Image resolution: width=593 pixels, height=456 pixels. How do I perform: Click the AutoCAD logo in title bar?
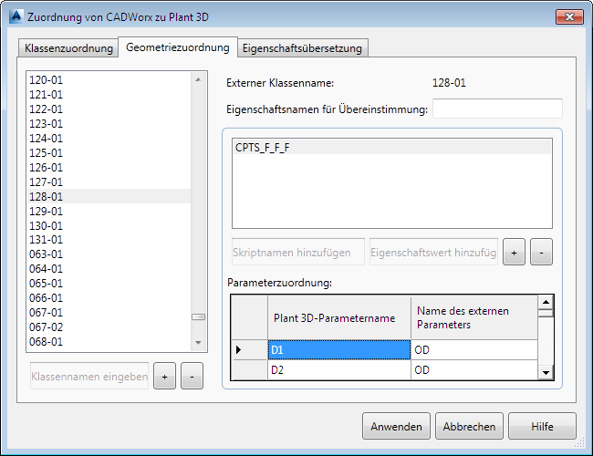coord(16,17)
